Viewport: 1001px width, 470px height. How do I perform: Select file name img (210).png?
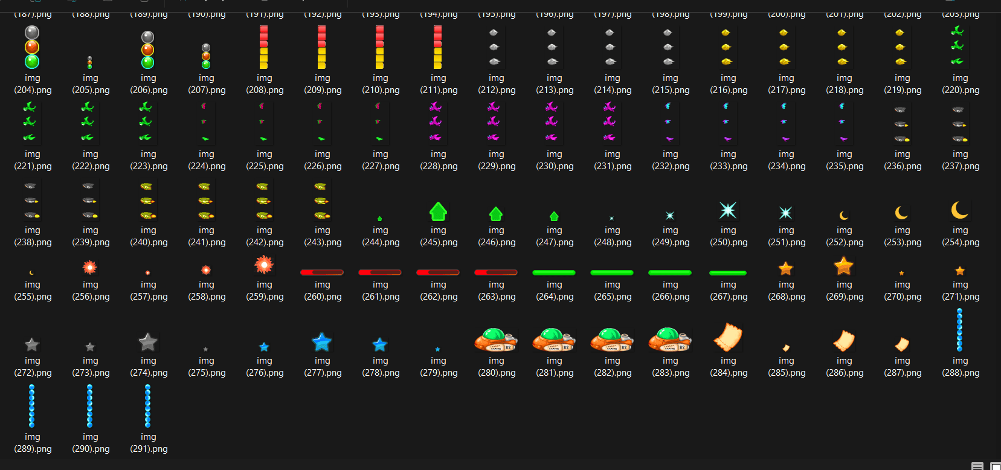381,84
